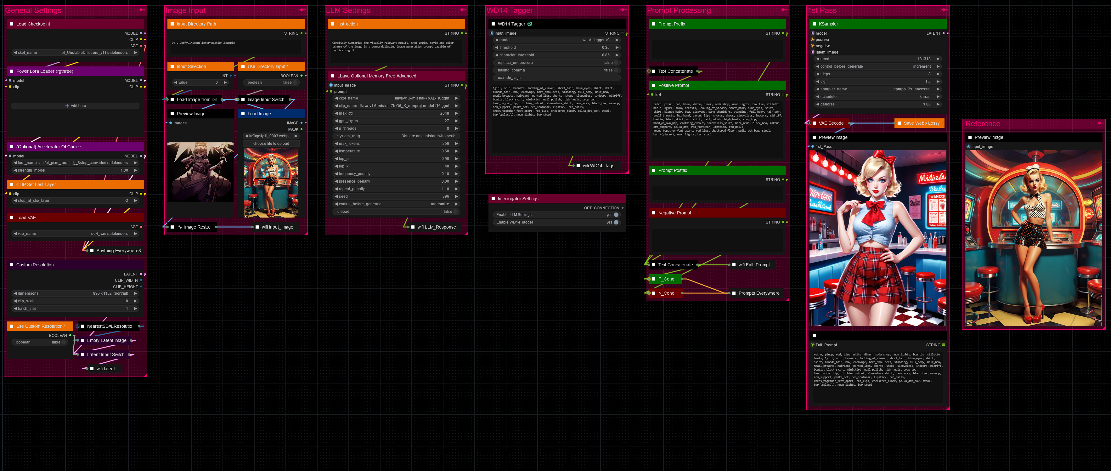This screenshot has height=471, width=1111.
Task: Click the teal badge icon beside WD14 Tagger title
Action: (x=530, y=24)
